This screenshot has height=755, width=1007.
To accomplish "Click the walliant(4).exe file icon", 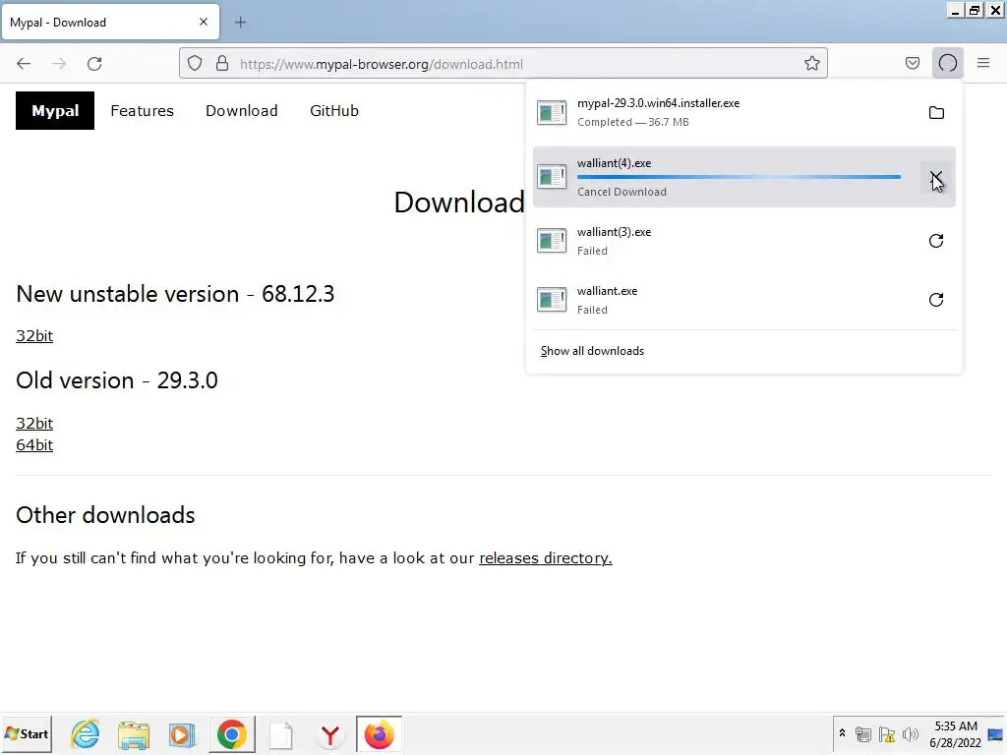I will click(552, 177).
